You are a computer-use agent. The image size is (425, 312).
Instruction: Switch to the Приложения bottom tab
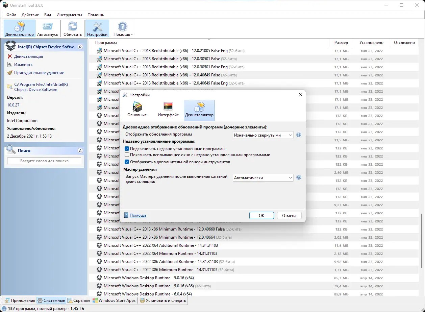coord(20,300)
